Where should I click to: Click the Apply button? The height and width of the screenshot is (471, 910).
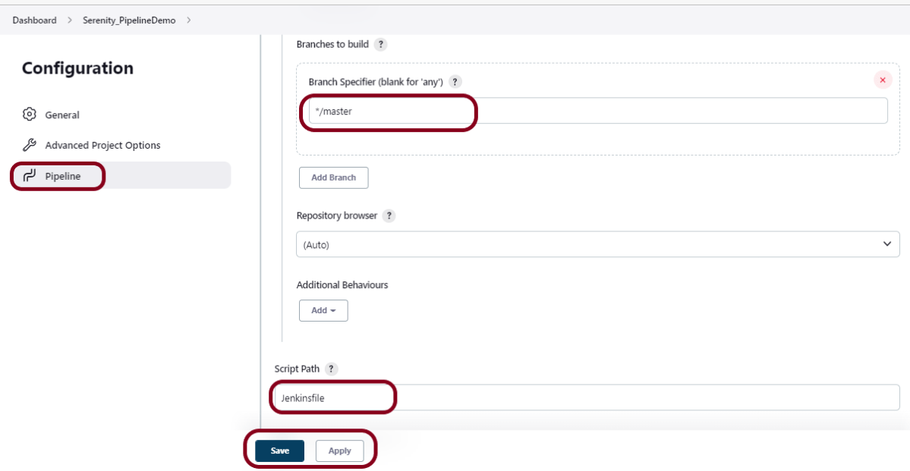tap(339, 451)
